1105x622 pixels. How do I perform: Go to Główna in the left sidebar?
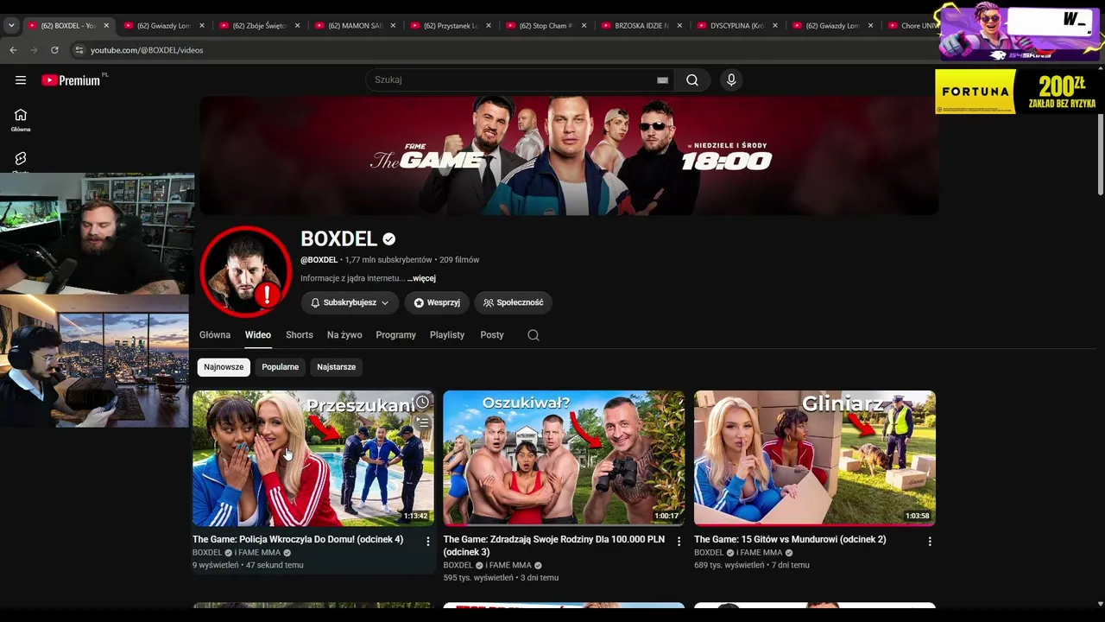(x=21, y=120)
